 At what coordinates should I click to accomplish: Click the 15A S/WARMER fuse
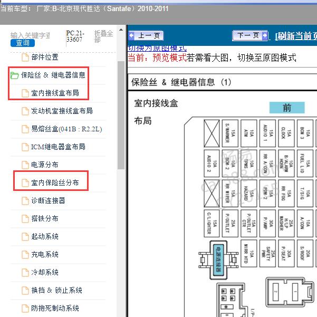tap(230, 133)
